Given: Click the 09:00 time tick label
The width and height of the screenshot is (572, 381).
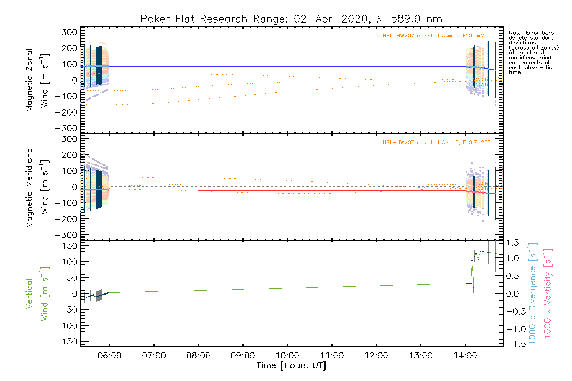Looking at the screenshot, I should (243, 356).
